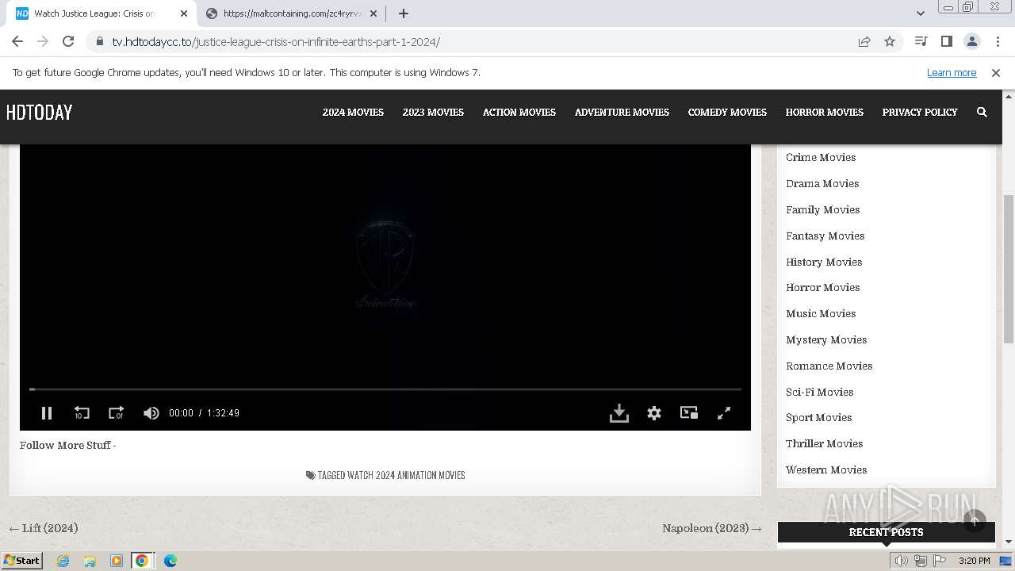Image resolution: width=1015 pixels, height=571 pixels.
Task: Open system tray Action Center flag
Action: pyautogui.click(x=939, y=561)
